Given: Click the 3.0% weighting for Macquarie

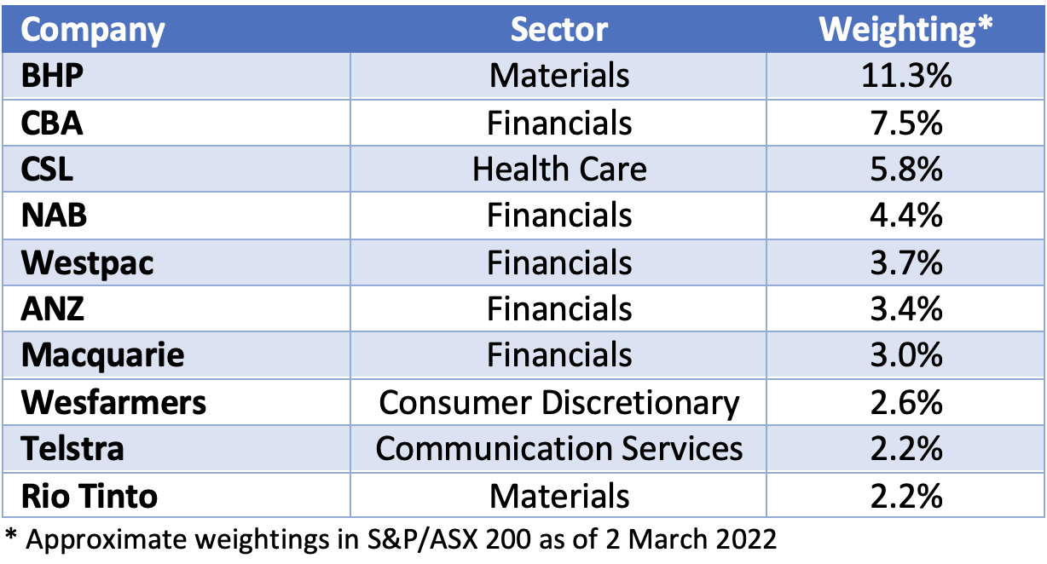Looking at the screenshot, I should click(x=905, y=355).
